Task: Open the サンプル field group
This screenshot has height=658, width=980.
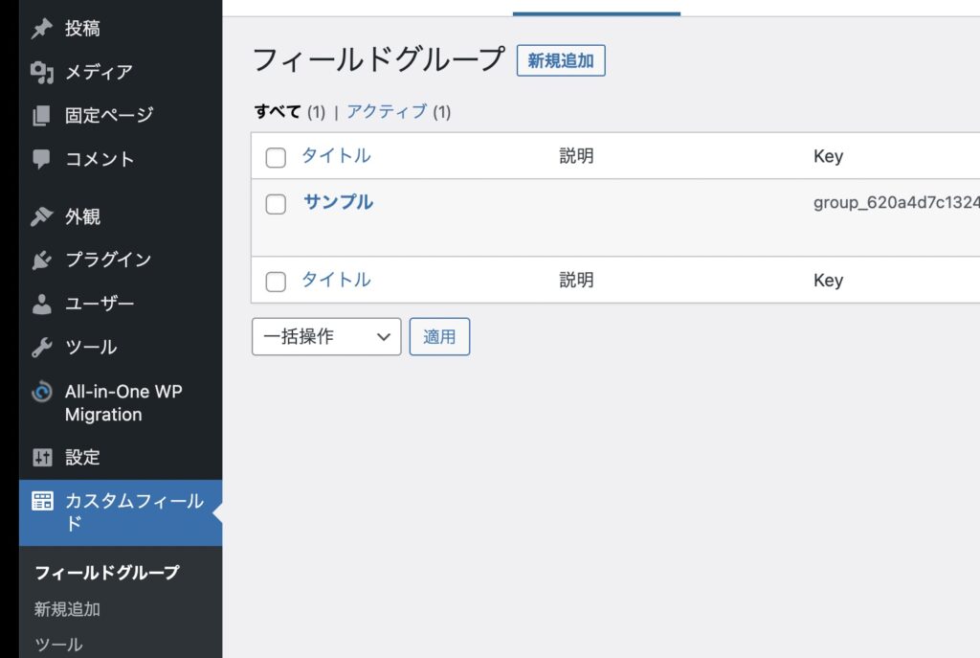Action: pyautogui.click(x=338, y=202)
